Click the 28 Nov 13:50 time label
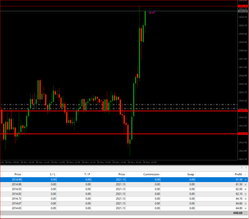Image resolution: width=249 pixels, height=219 pixels. [104, 162]
